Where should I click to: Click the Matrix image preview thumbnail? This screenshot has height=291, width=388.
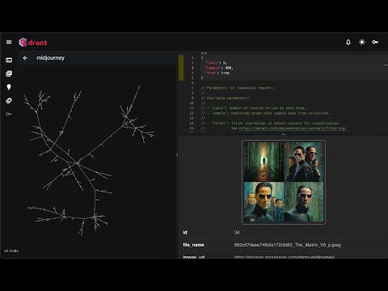point(284,182)
